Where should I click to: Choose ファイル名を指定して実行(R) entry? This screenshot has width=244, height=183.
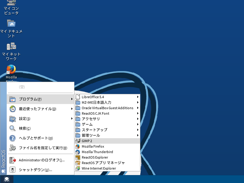(40, 148)
